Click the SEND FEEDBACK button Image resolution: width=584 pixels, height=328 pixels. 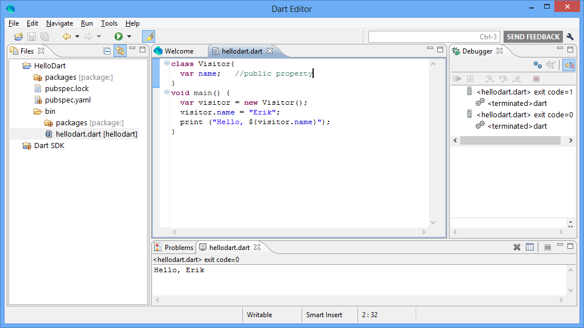[x=533, y=37]
